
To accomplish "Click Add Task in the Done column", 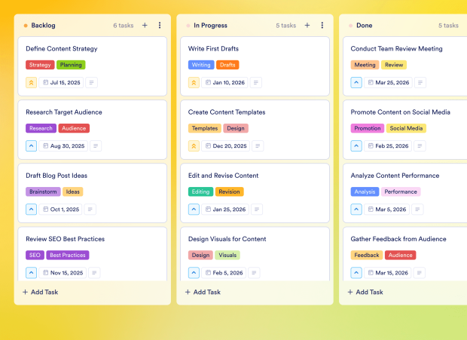I will pos(366,292).
